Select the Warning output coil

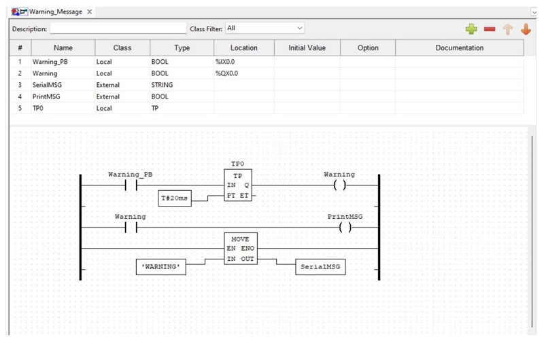tap(339, 185)
